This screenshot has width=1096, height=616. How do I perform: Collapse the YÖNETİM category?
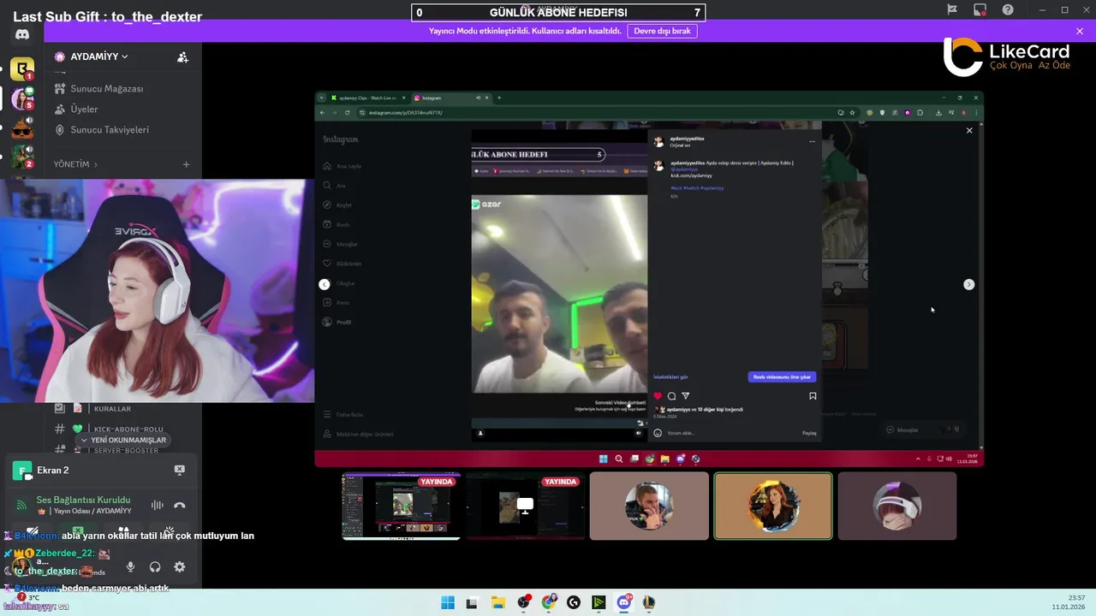tap(75, 164)
